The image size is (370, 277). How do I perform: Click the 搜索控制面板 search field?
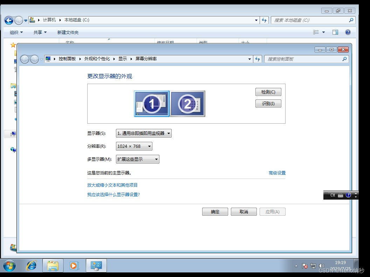(303, 59)
